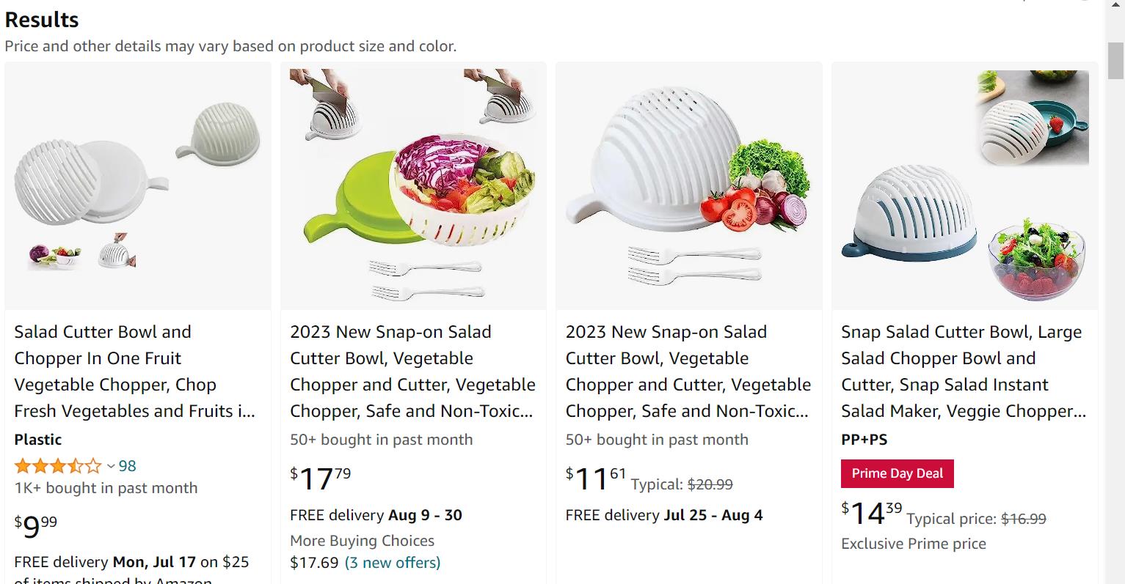This screenshot has width=1125, height=584.
Task: Click the $9.99 price of first product
Action: (x=36, y=526)
